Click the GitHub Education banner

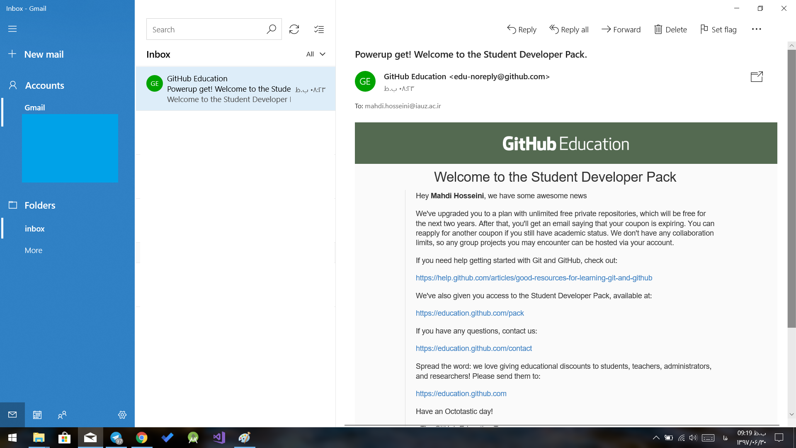point(566,143)
